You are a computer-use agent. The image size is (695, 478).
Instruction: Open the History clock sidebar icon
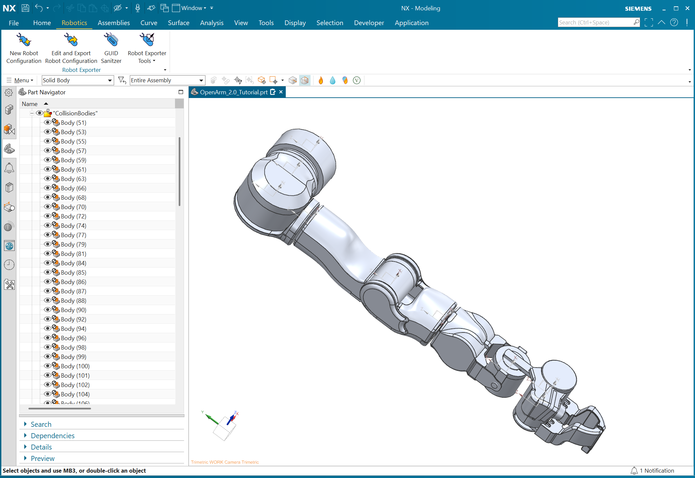[x=9, y=265]
